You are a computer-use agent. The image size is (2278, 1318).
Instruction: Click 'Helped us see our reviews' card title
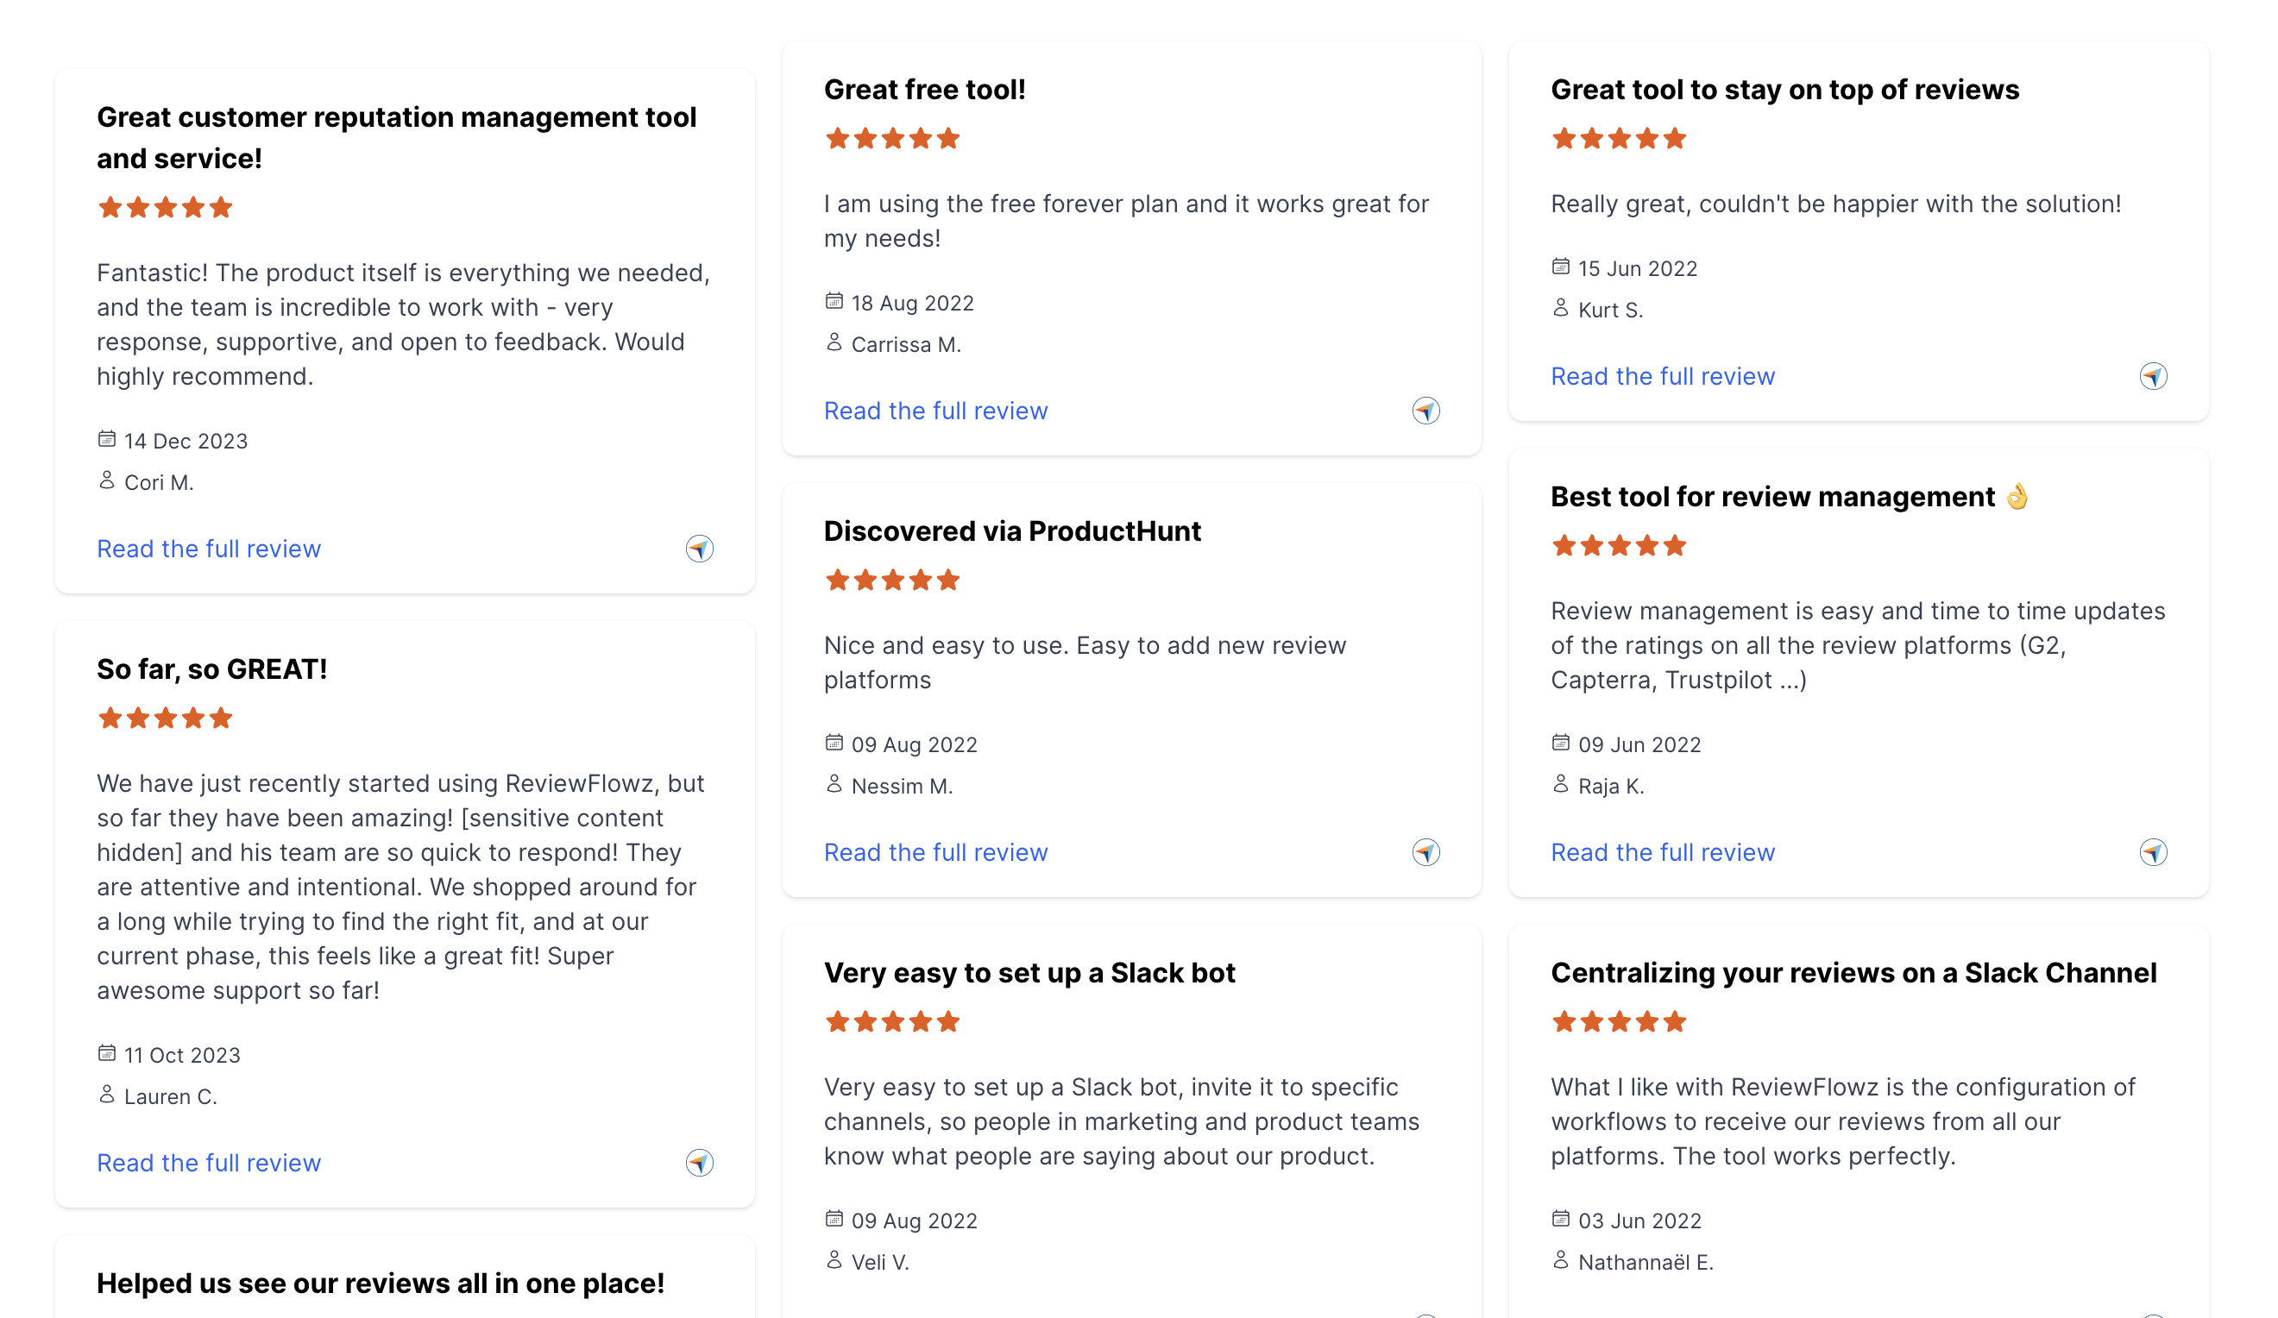381,1283
